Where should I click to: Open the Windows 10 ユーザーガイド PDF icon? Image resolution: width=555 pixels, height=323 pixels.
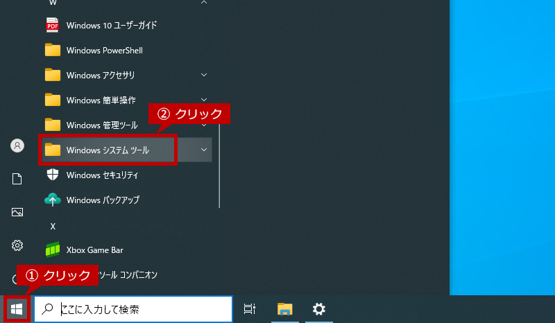[x=53, y=25]
